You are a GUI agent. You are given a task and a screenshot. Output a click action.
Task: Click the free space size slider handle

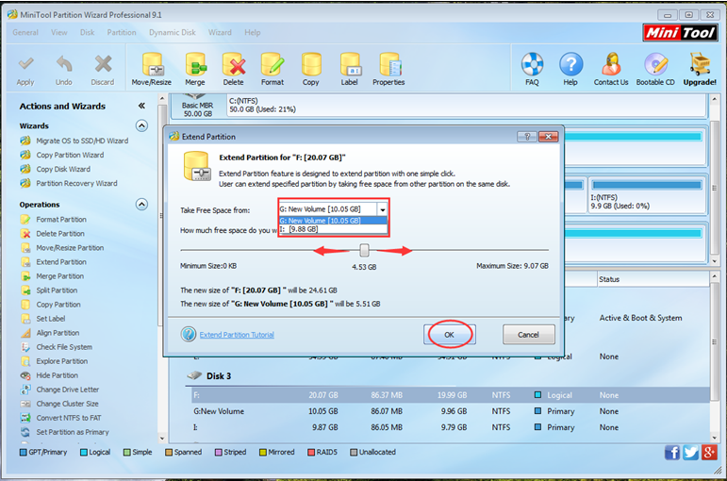[x=364, y=251]
